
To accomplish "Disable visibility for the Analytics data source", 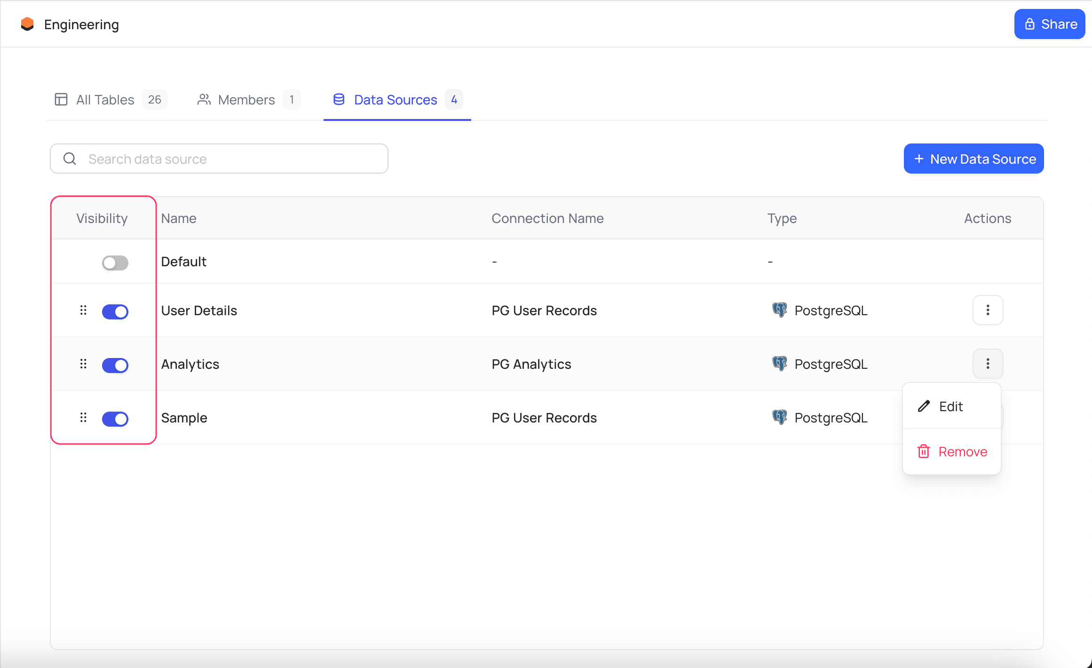I will [115, 365].
